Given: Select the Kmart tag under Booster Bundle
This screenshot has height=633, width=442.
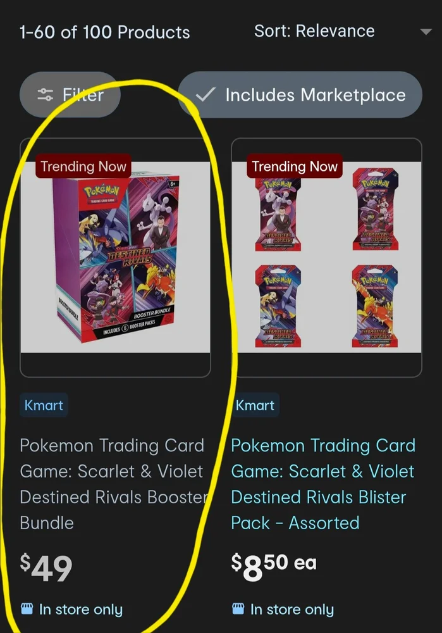Looking at the screenshot, I should click(44, 405).
